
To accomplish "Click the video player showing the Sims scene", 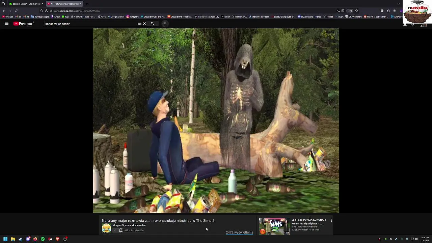I will (216, 120).
